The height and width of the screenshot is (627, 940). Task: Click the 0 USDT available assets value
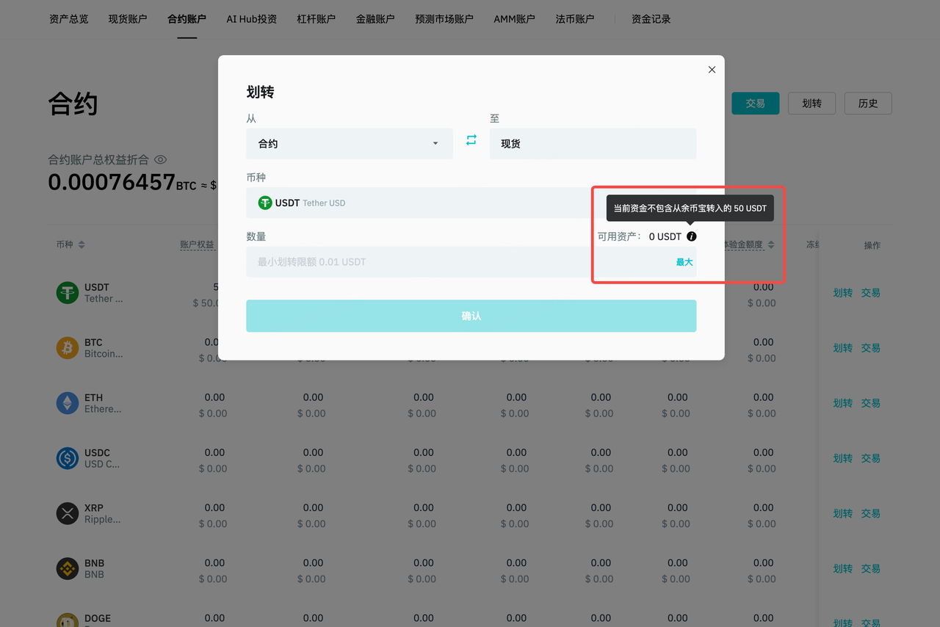pyautogui.click(x=665, y=236)
